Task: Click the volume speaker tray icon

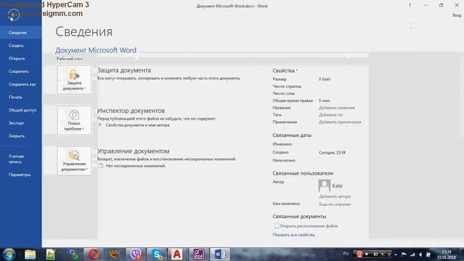Action: click(420, 254)
